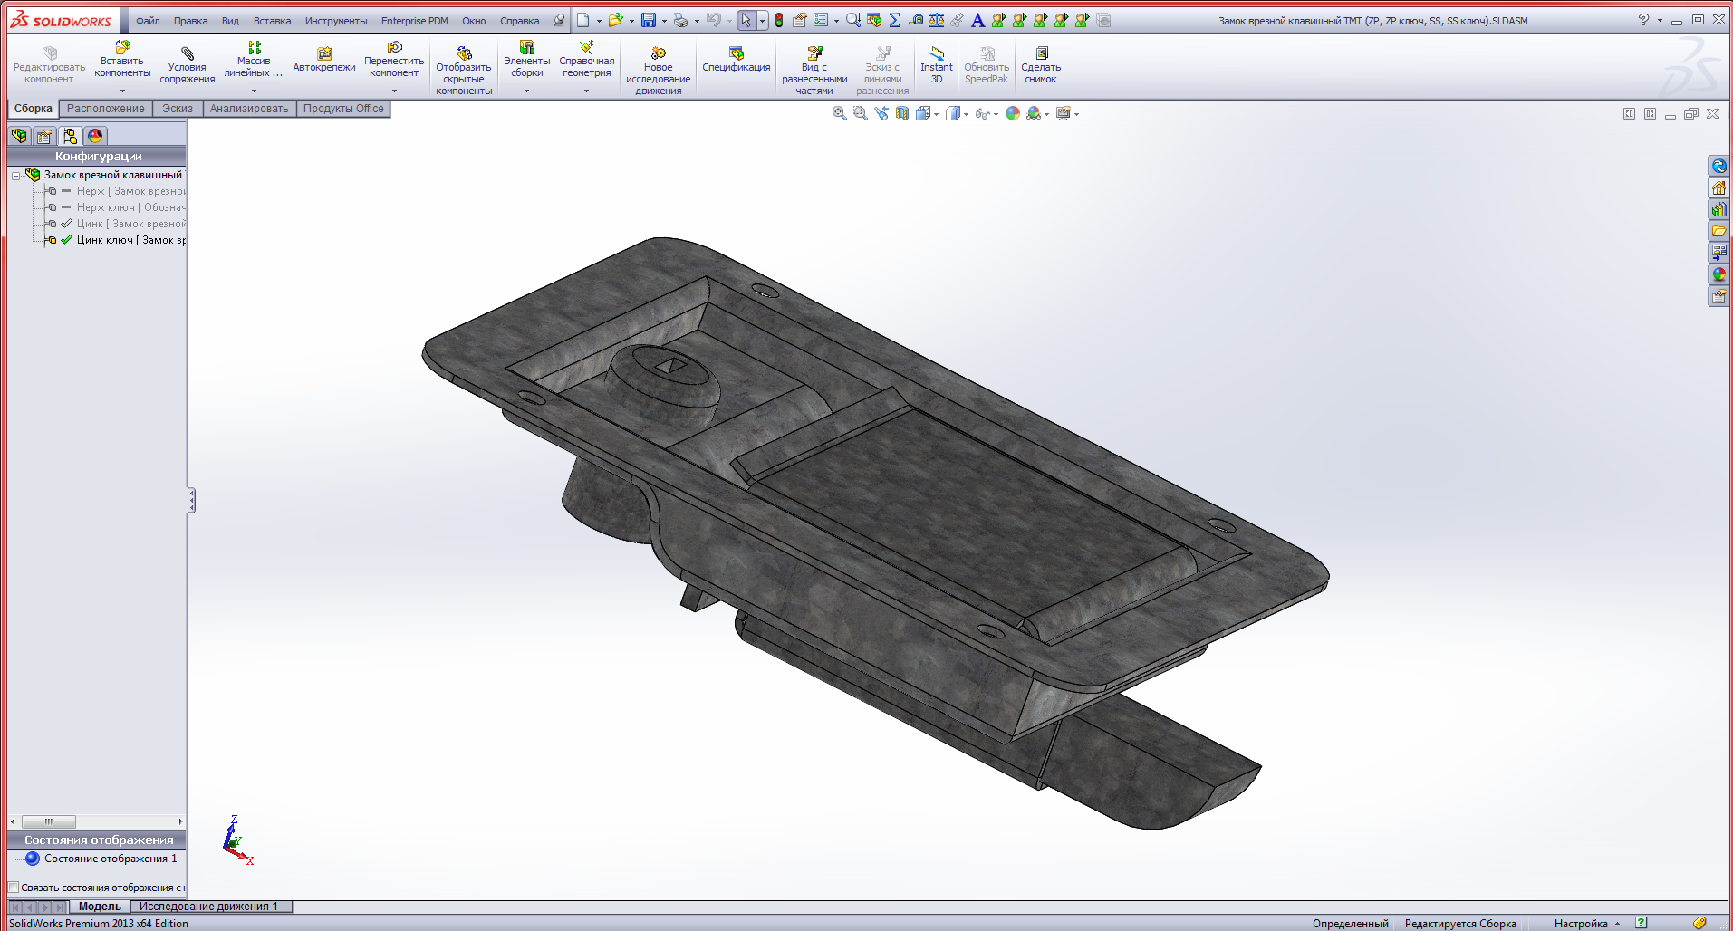Click Вставить компоненты icon
Screen dimensions: 1733x931
122,60
